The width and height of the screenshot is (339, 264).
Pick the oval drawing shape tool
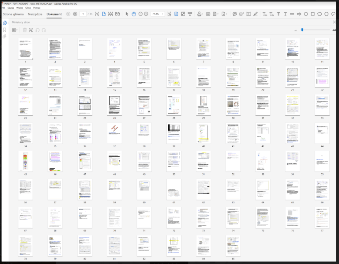[306, 14]
